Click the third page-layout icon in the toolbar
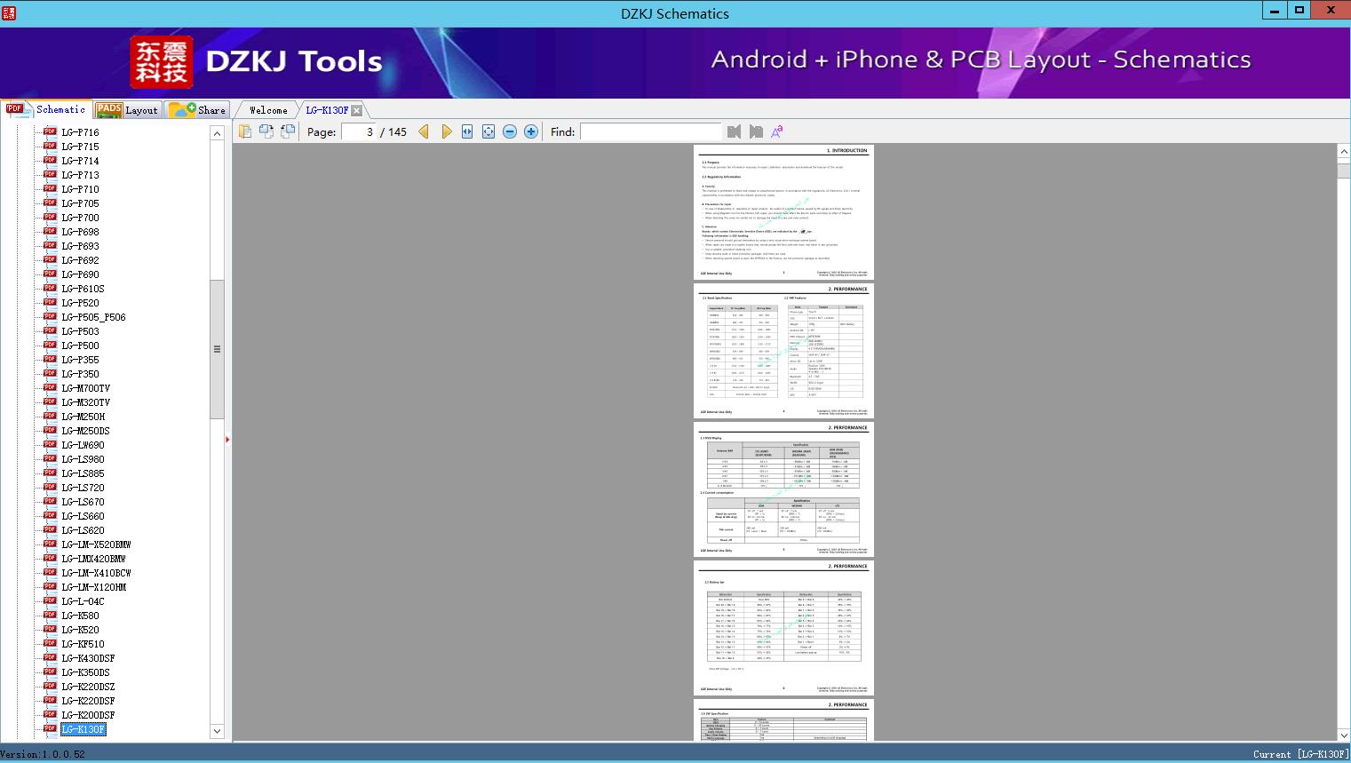This screenshot has width=1351, height=763. pos(288,131)
